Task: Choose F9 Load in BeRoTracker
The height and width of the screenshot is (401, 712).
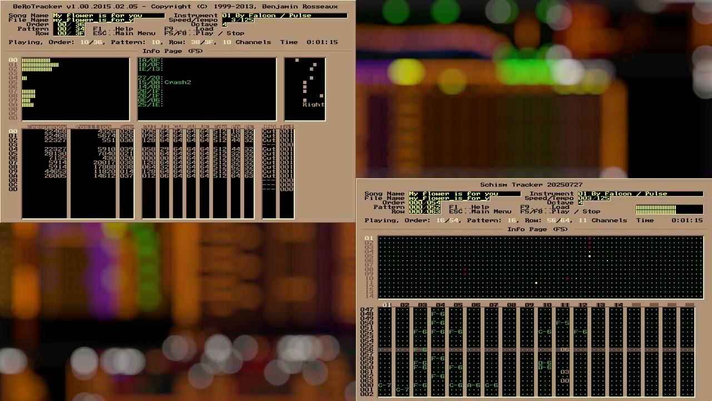Action: [x=189, y=29]
